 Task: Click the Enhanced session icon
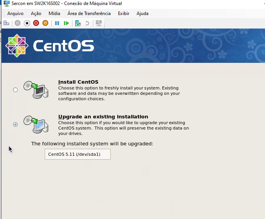[99, 23]
